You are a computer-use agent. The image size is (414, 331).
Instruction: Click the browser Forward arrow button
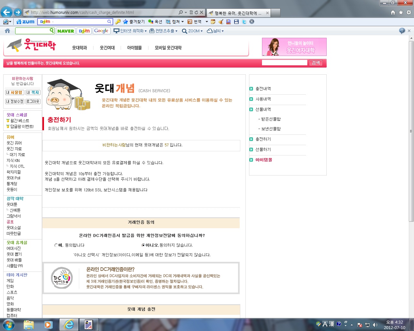18,13
